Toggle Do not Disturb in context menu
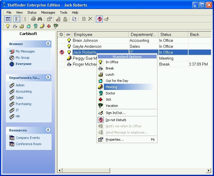 [127, 120]
